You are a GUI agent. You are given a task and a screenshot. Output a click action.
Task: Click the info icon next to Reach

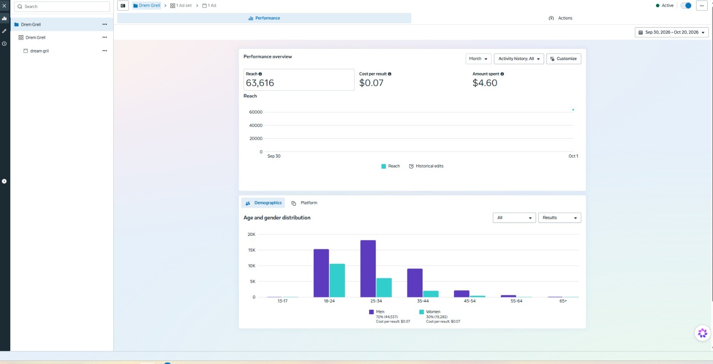click(x=260, y=74)
